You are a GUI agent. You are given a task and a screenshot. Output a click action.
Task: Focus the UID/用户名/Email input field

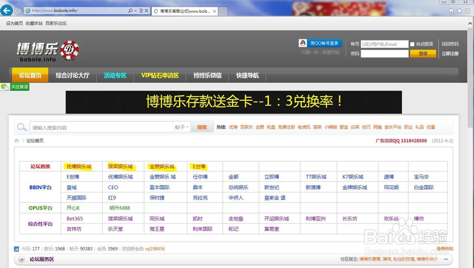[384, 44]
